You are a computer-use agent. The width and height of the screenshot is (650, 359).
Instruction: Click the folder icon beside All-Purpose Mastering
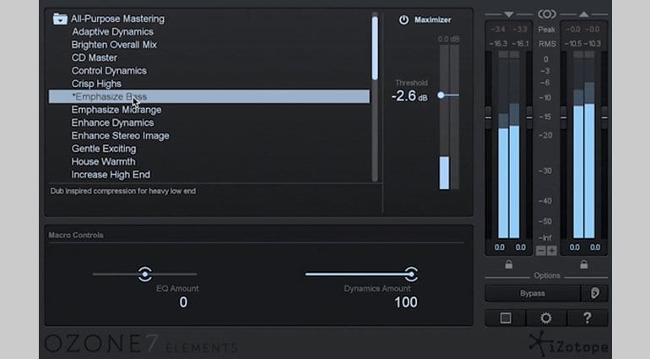pos(60,19)
